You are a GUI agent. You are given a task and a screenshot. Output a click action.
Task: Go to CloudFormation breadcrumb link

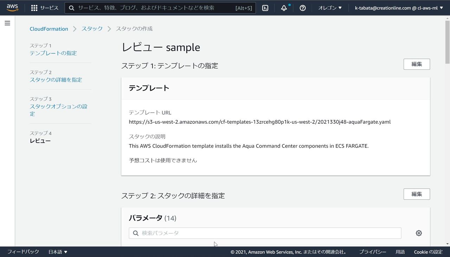tap(49, 29)
